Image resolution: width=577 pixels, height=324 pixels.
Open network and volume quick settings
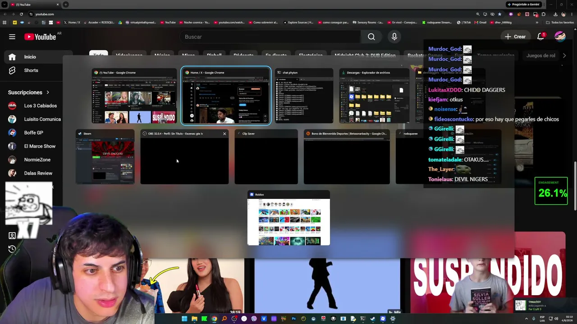pos(553,319)
